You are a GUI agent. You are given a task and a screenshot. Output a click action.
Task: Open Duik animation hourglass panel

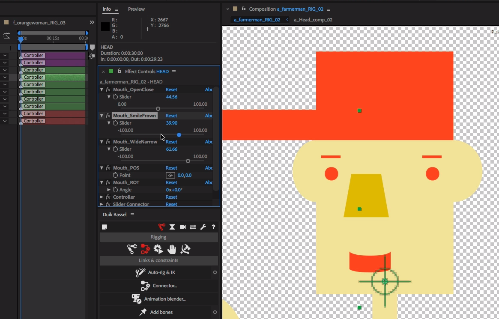pyautogui.click(x=172, y=227)
